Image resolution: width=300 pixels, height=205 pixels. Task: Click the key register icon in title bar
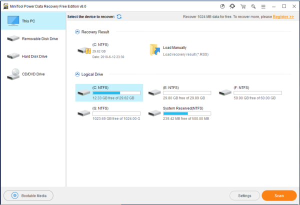(x=253, y=6)
